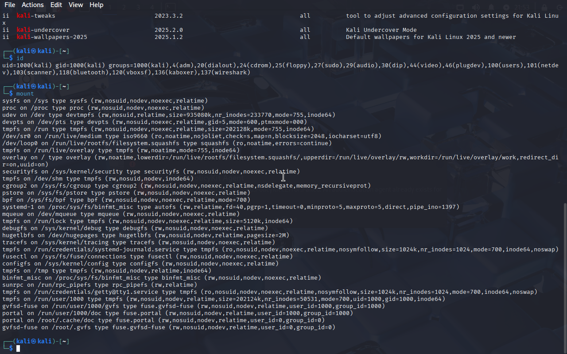Click the 'portal on /run/user/1000/doc' line

[178, 313]
